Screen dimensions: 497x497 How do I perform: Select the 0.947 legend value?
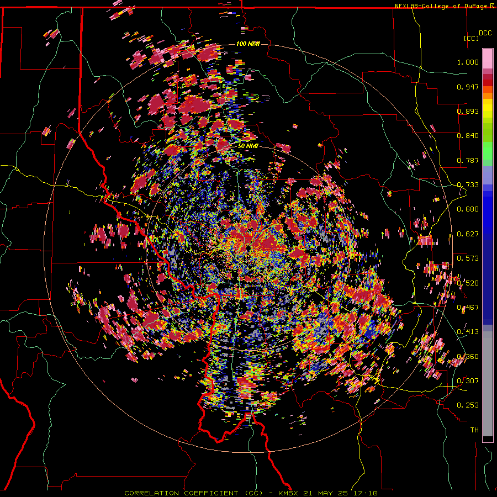tap(468, 87)
